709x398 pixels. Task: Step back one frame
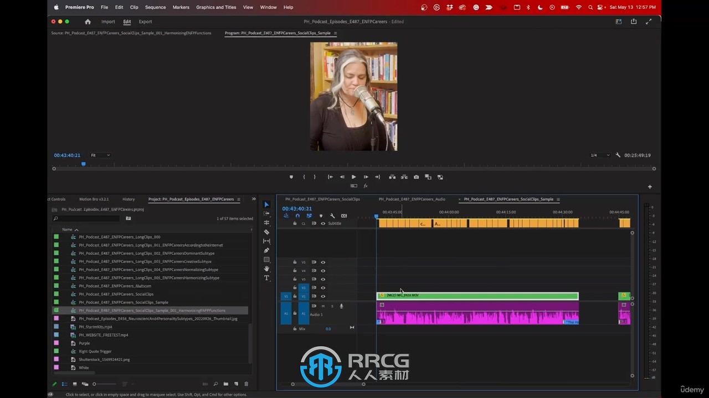pyautogui.click(x=342, y=177)
